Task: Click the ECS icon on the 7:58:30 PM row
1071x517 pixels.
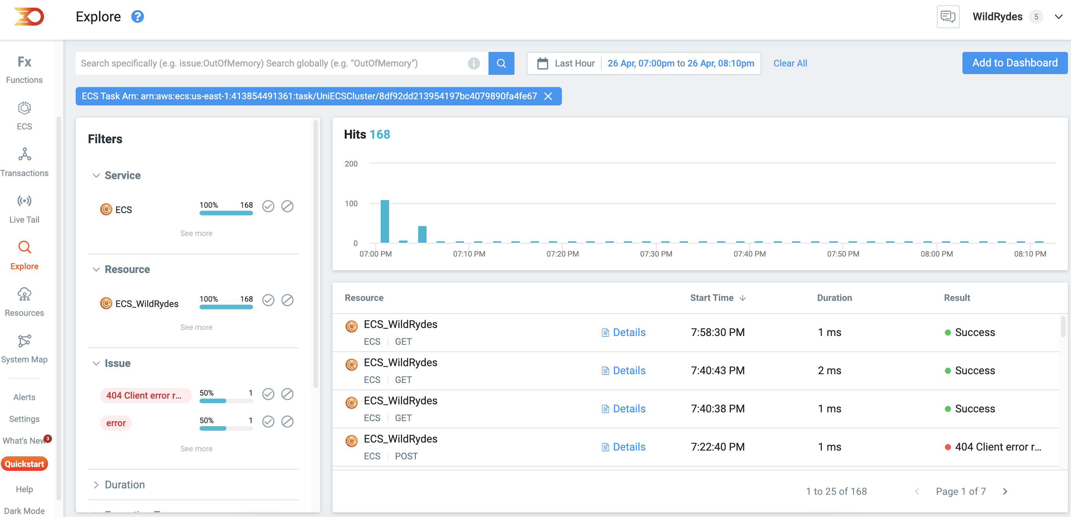Action: [x=351, y=326]
